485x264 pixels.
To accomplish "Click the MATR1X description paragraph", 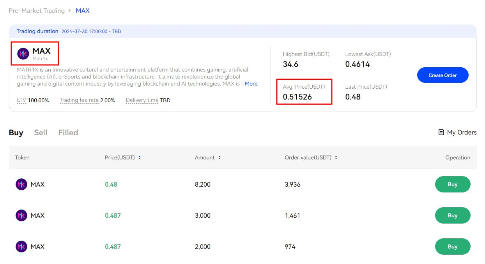I will pos(138,77).
